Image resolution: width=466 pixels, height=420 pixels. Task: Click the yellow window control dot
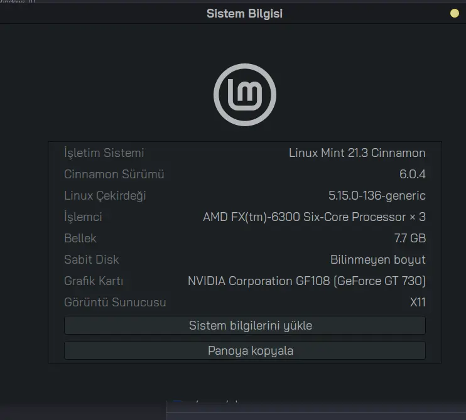pyautogui.click(x=455, y=13)
